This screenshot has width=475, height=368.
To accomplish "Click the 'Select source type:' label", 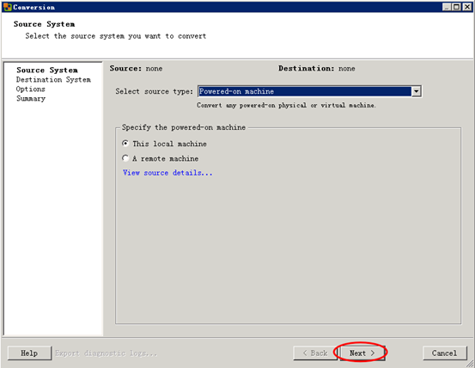I will [154, 91].
